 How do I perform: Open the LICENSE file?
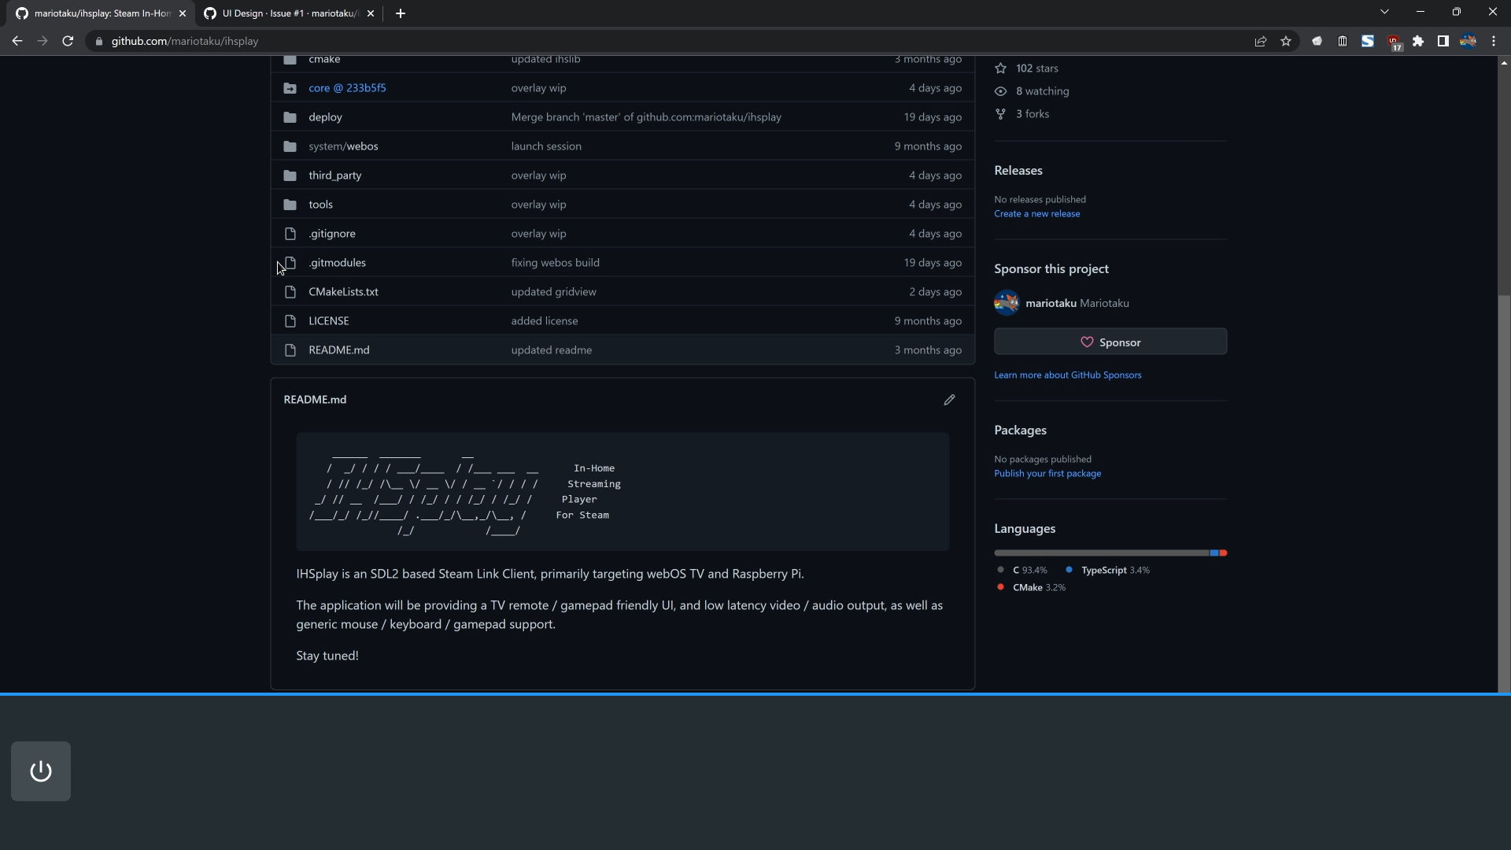click(x=329, y=321)
